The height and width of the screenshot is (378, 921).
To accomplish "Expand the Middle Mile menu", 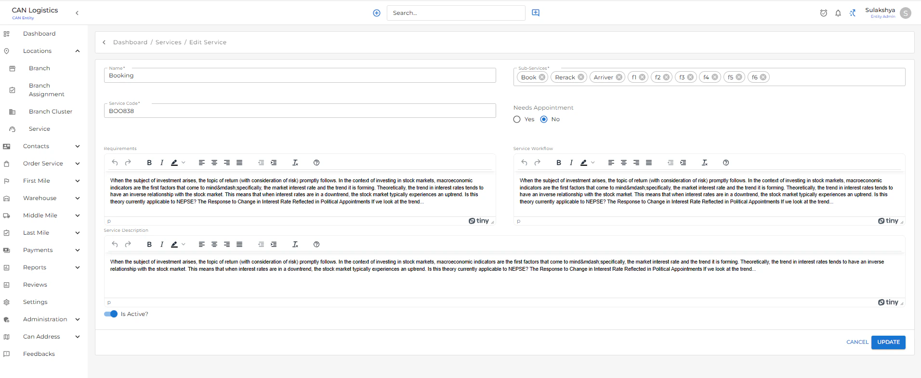I will (78, 215).
